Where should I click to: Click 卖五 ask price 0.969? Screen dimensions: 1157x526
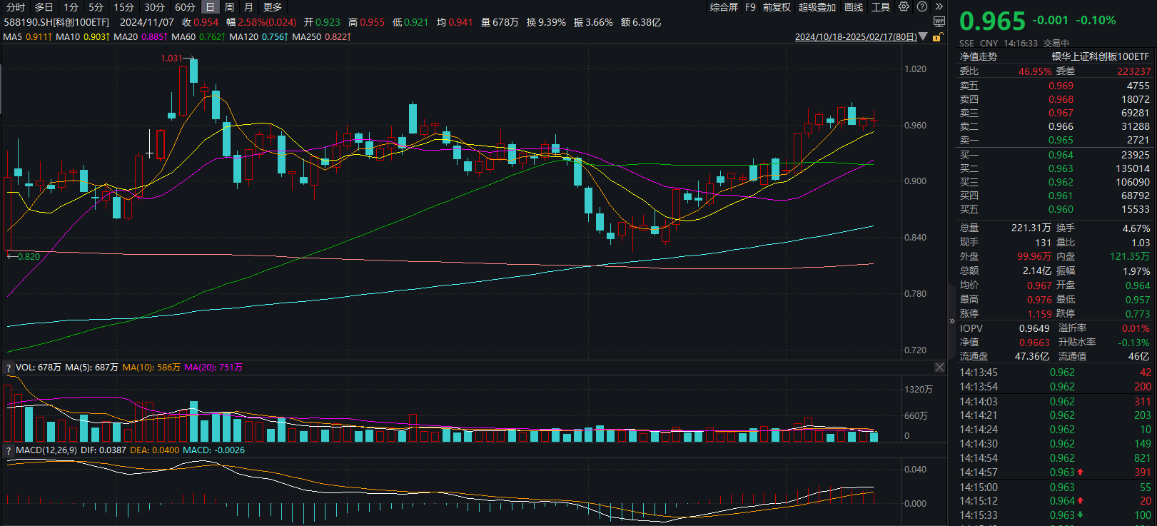[x=1061, y=86]
